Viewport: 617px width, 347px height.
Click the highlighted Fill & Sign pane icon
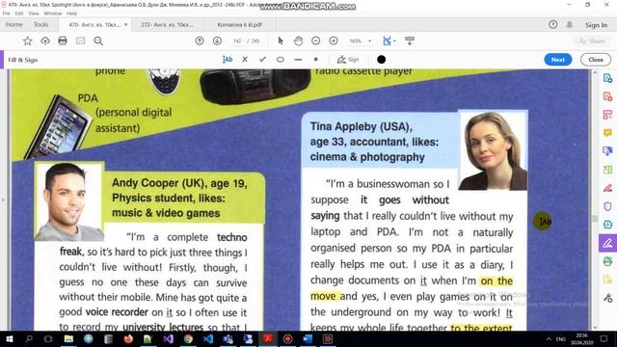tap(607, 243)
